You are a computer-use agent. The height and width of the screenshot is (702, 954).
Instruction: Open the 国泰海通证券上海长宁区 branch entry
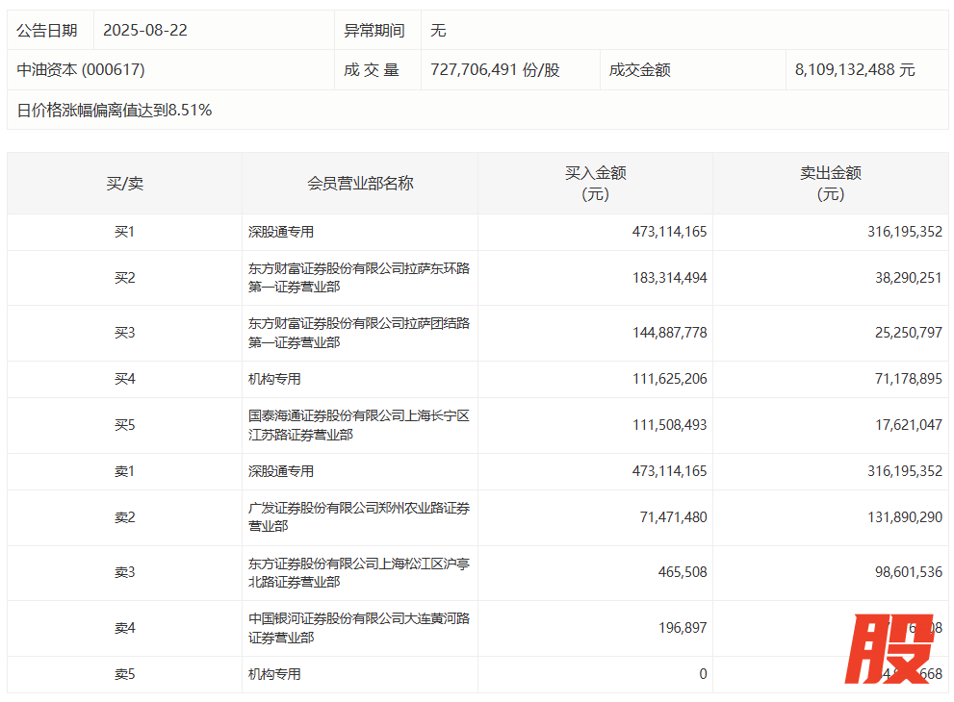[358, 425]
